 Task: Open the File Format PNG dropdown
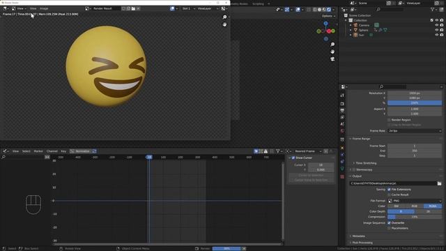coord(415,201)
